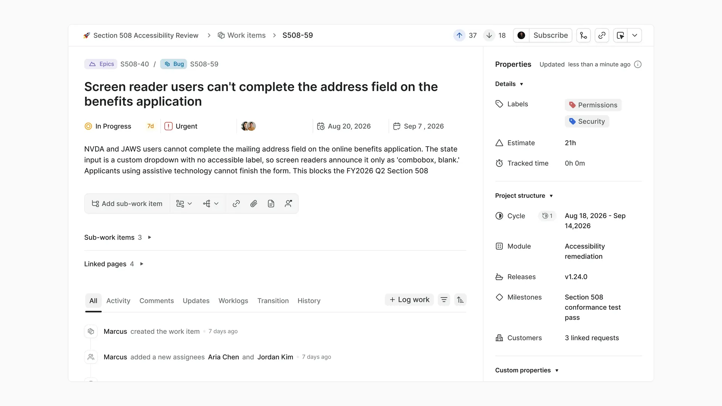722x406 pixels.
Task: Click the Subscribe button
Action: [551, 35]
